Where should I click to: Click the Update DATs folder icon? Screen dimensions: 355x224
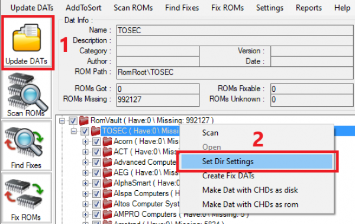tap(27, 38)
